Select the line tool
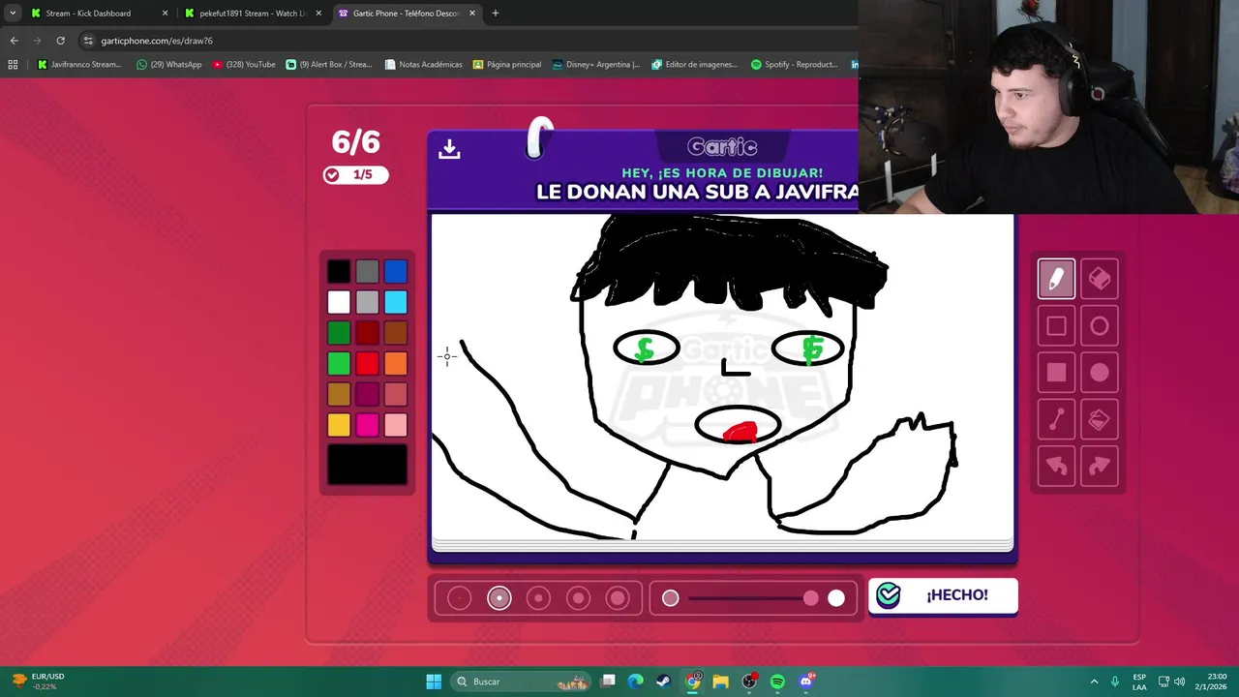The width and height of the screenshot is (1239, 697). coord(1056,420)
